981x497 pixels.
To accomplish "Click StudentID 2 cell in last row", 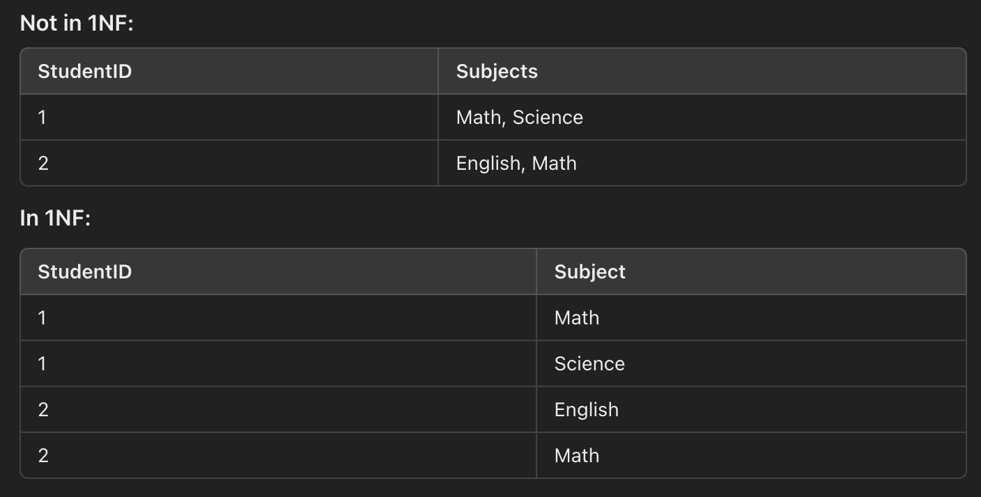I will point(279,455).
